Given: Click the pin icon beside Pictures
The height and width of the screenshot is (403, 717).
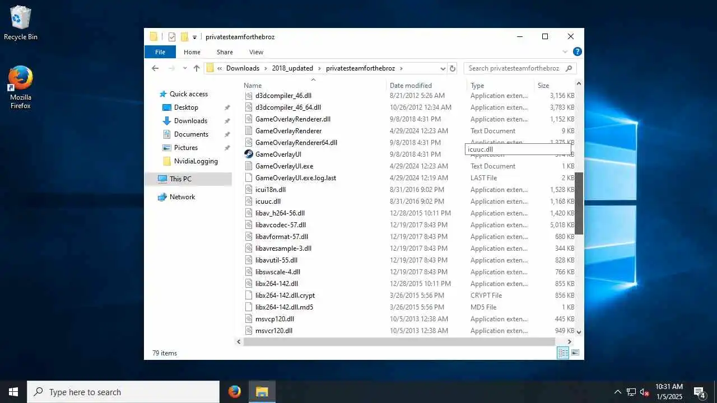Looking at the screenshot, I should [227, 148].
